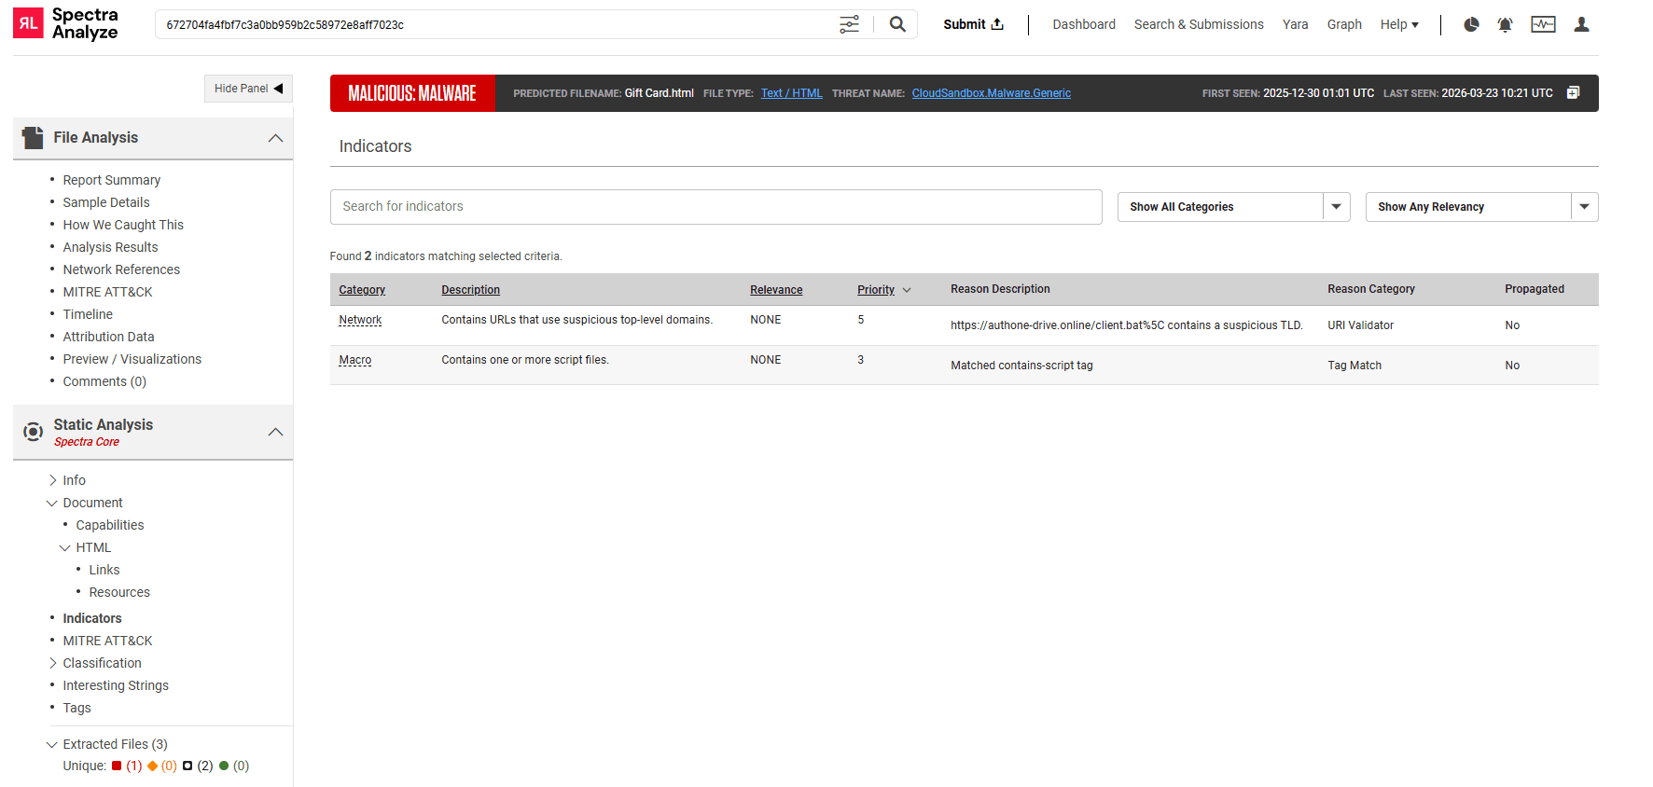Open the Help menu
Screen dimensions: 1653x787
pos(1398,24)
